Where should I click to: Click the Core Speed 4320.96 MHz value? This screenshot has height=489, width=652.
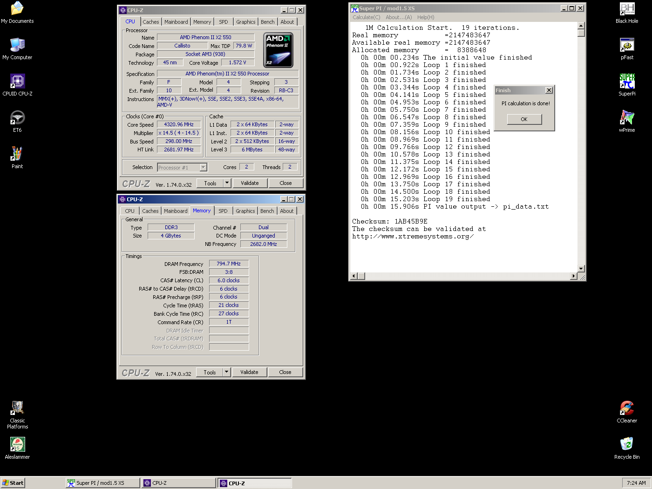[179, 124]
